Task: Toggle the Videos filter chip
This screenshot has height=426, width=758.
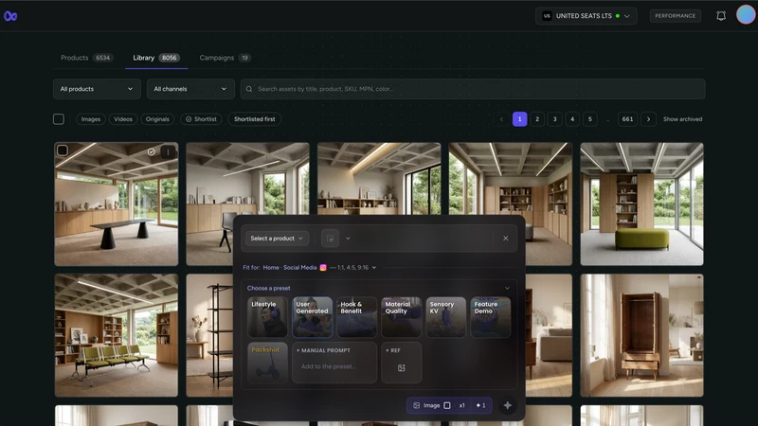Action: (123, 119)
